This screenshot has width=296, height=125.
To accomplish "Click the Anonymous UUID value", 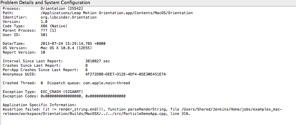I will [x=126, y=74].
